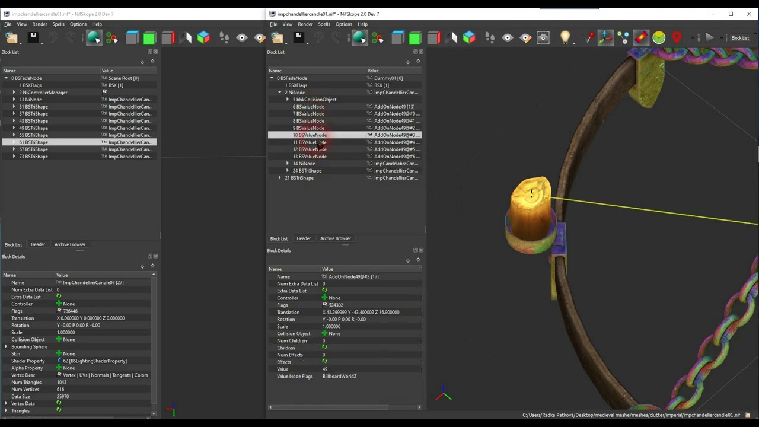This screenshot has width=759, height=427.
Task: Click the Flip view icon in right window
Action: 451,38
